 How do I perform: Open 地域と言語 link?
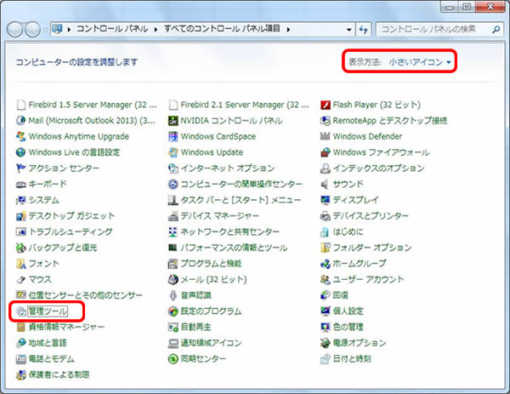[48, 343]
